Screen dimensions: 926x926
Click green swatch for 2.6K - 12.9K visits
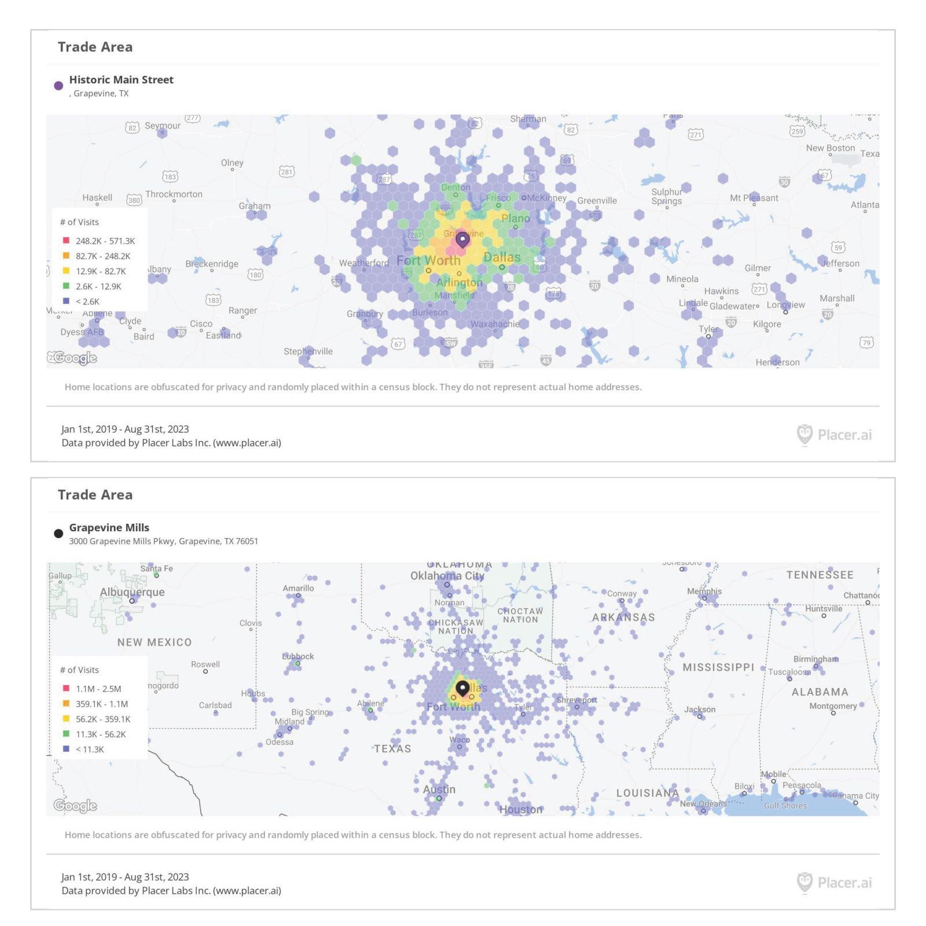click(66, 286)
